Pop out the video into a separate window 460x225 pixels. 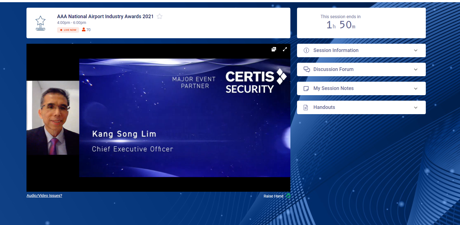click(x=274, y=49)
